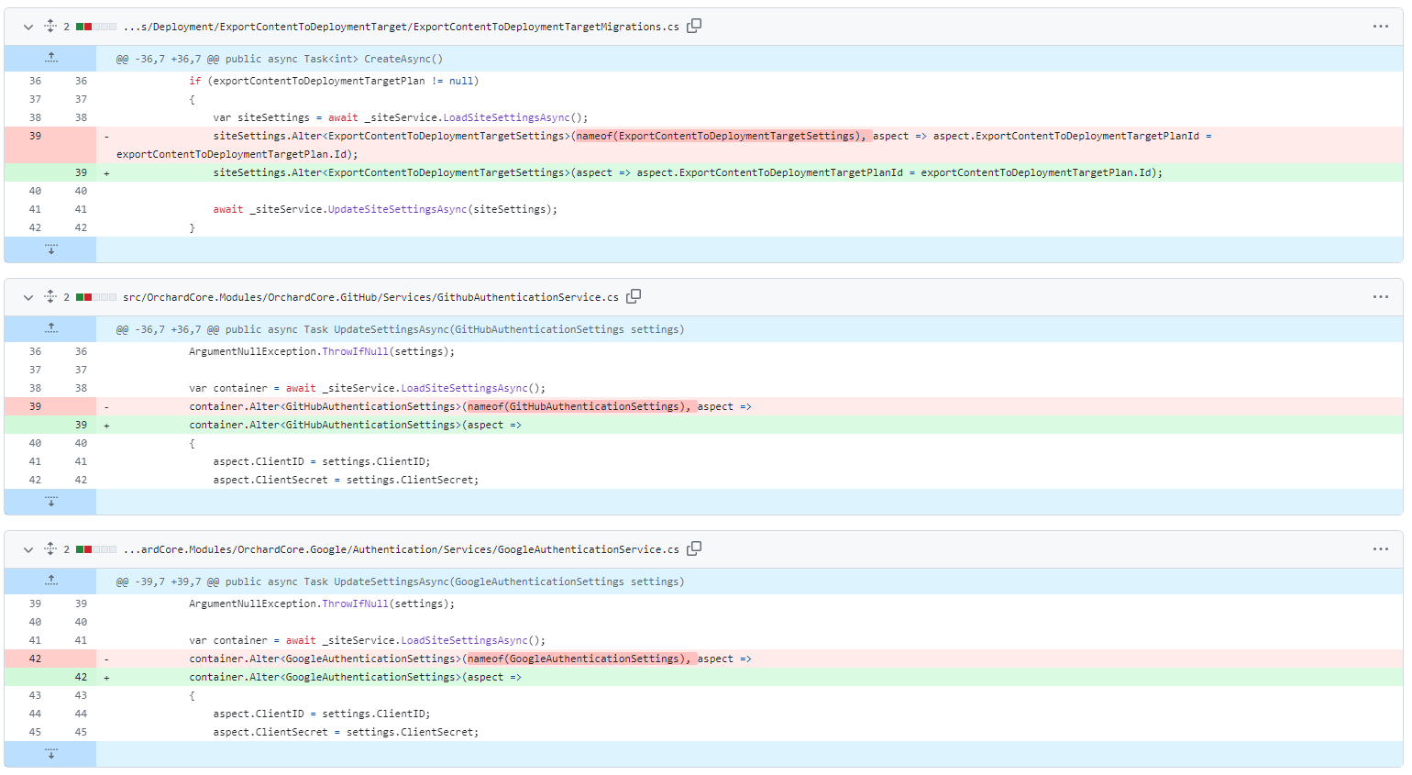Copy the GoogleAuthenticationService.cs file path
1412x775 pixels.
click(x=694, y=549)
